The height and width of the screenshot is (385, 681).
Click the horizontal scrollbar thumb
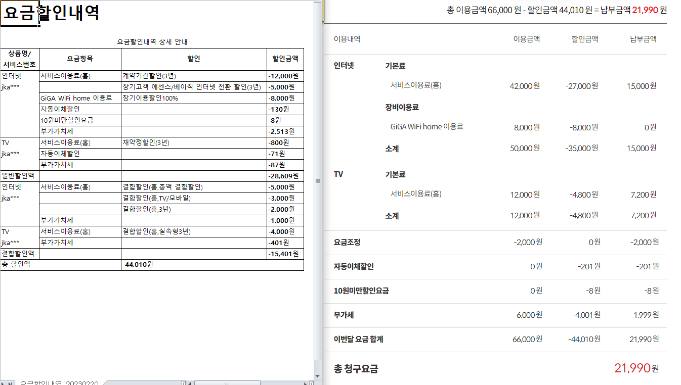click(228, 383)
